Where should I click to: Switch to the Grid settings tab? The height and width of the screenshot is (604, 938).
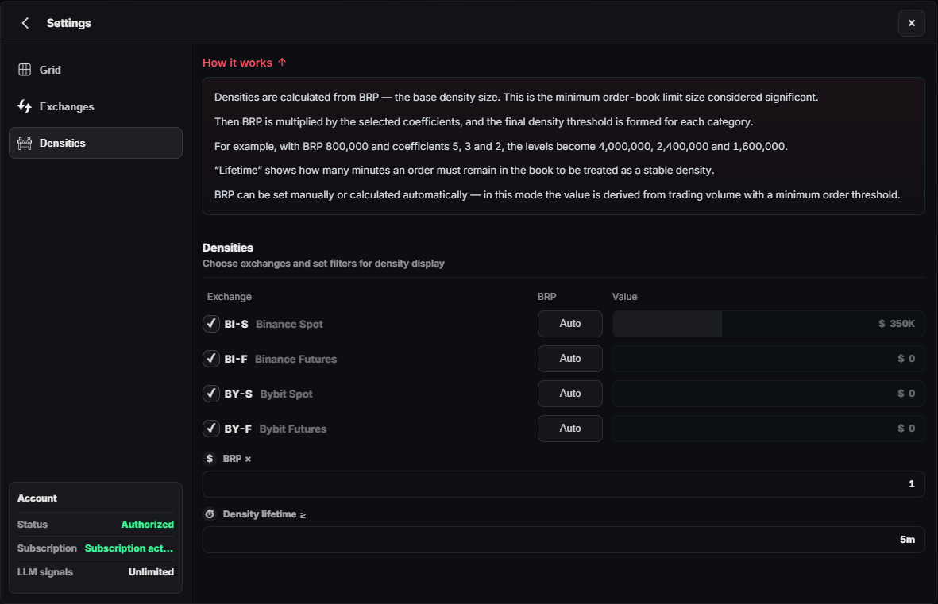pyautogui.click(x=50, y=70)
